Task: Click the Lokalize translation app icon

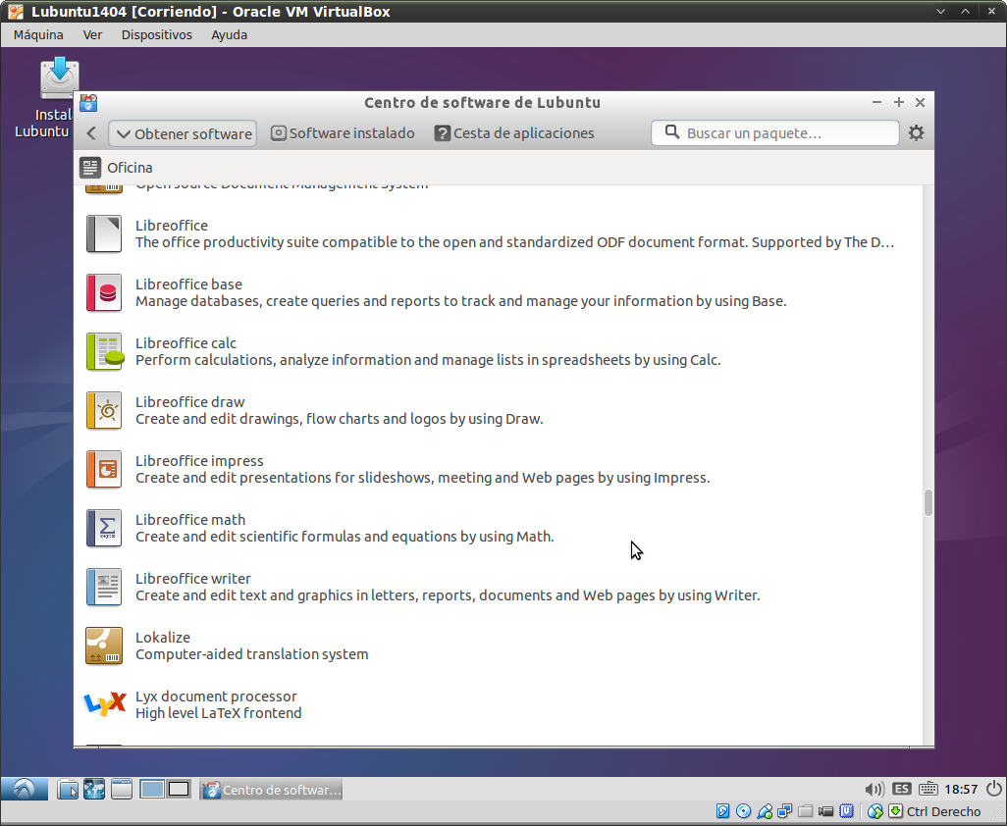Action: tap(104, 645)
